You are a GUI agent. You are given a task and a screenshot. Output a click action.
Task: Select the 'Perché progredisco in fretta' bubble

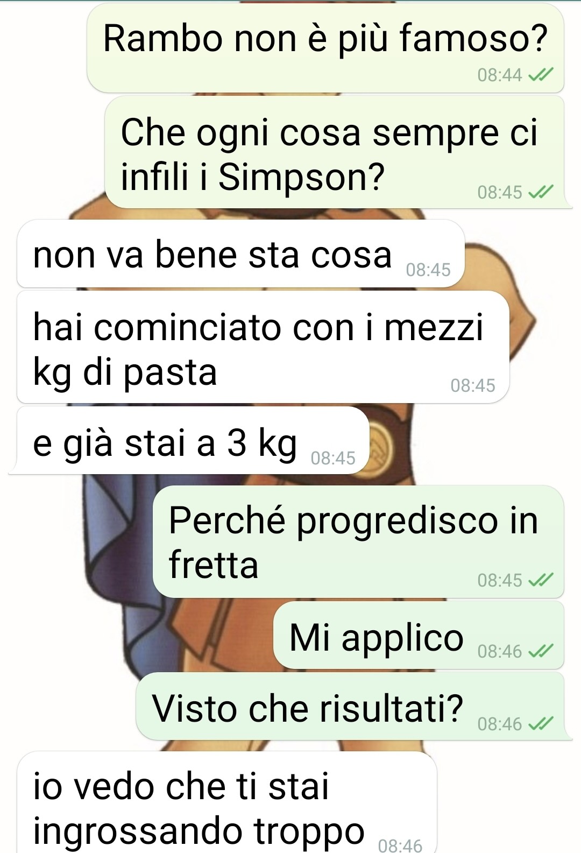pyautogui.click(x=358, y=541)
